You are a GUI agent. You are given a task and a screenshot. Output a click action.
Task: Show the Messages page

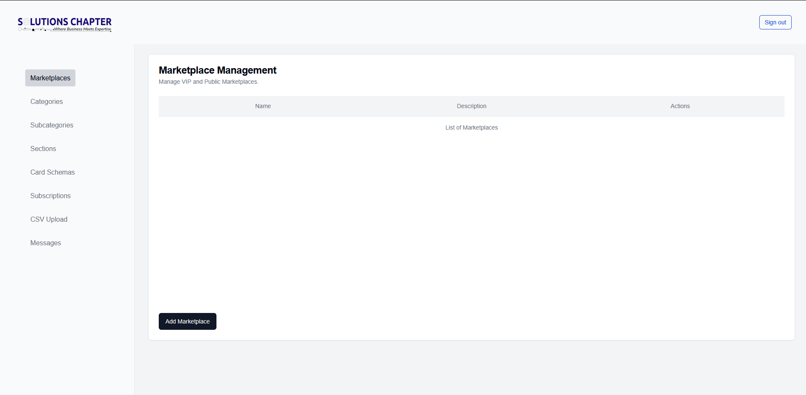pos(45,243)
